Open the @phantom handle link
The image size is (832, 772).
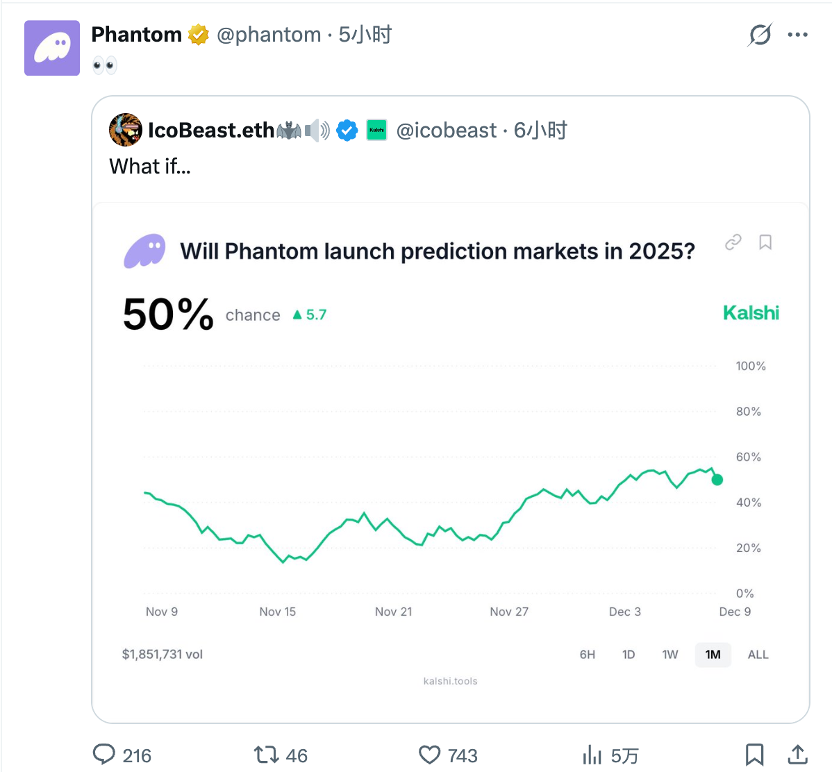point(269,35)
